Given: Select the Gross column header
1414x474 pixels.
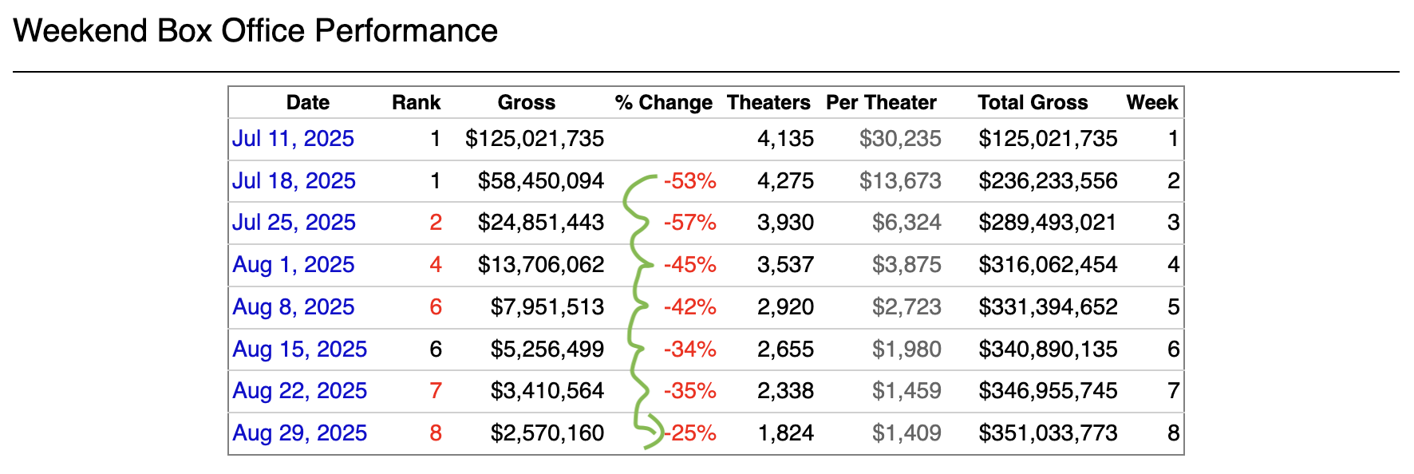Looking at the screenshot, I should coord(526,103).
